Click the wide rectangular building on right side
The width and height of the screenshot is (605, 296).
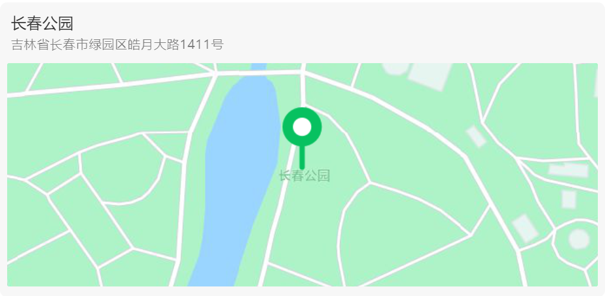568,170
